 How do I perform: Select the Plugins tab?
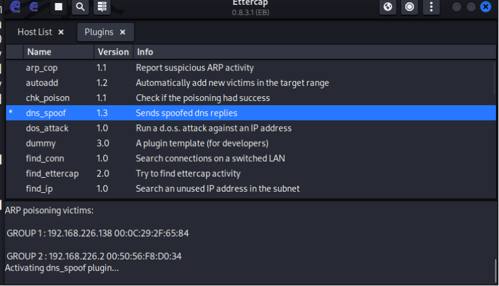click(x=98, y=32)
